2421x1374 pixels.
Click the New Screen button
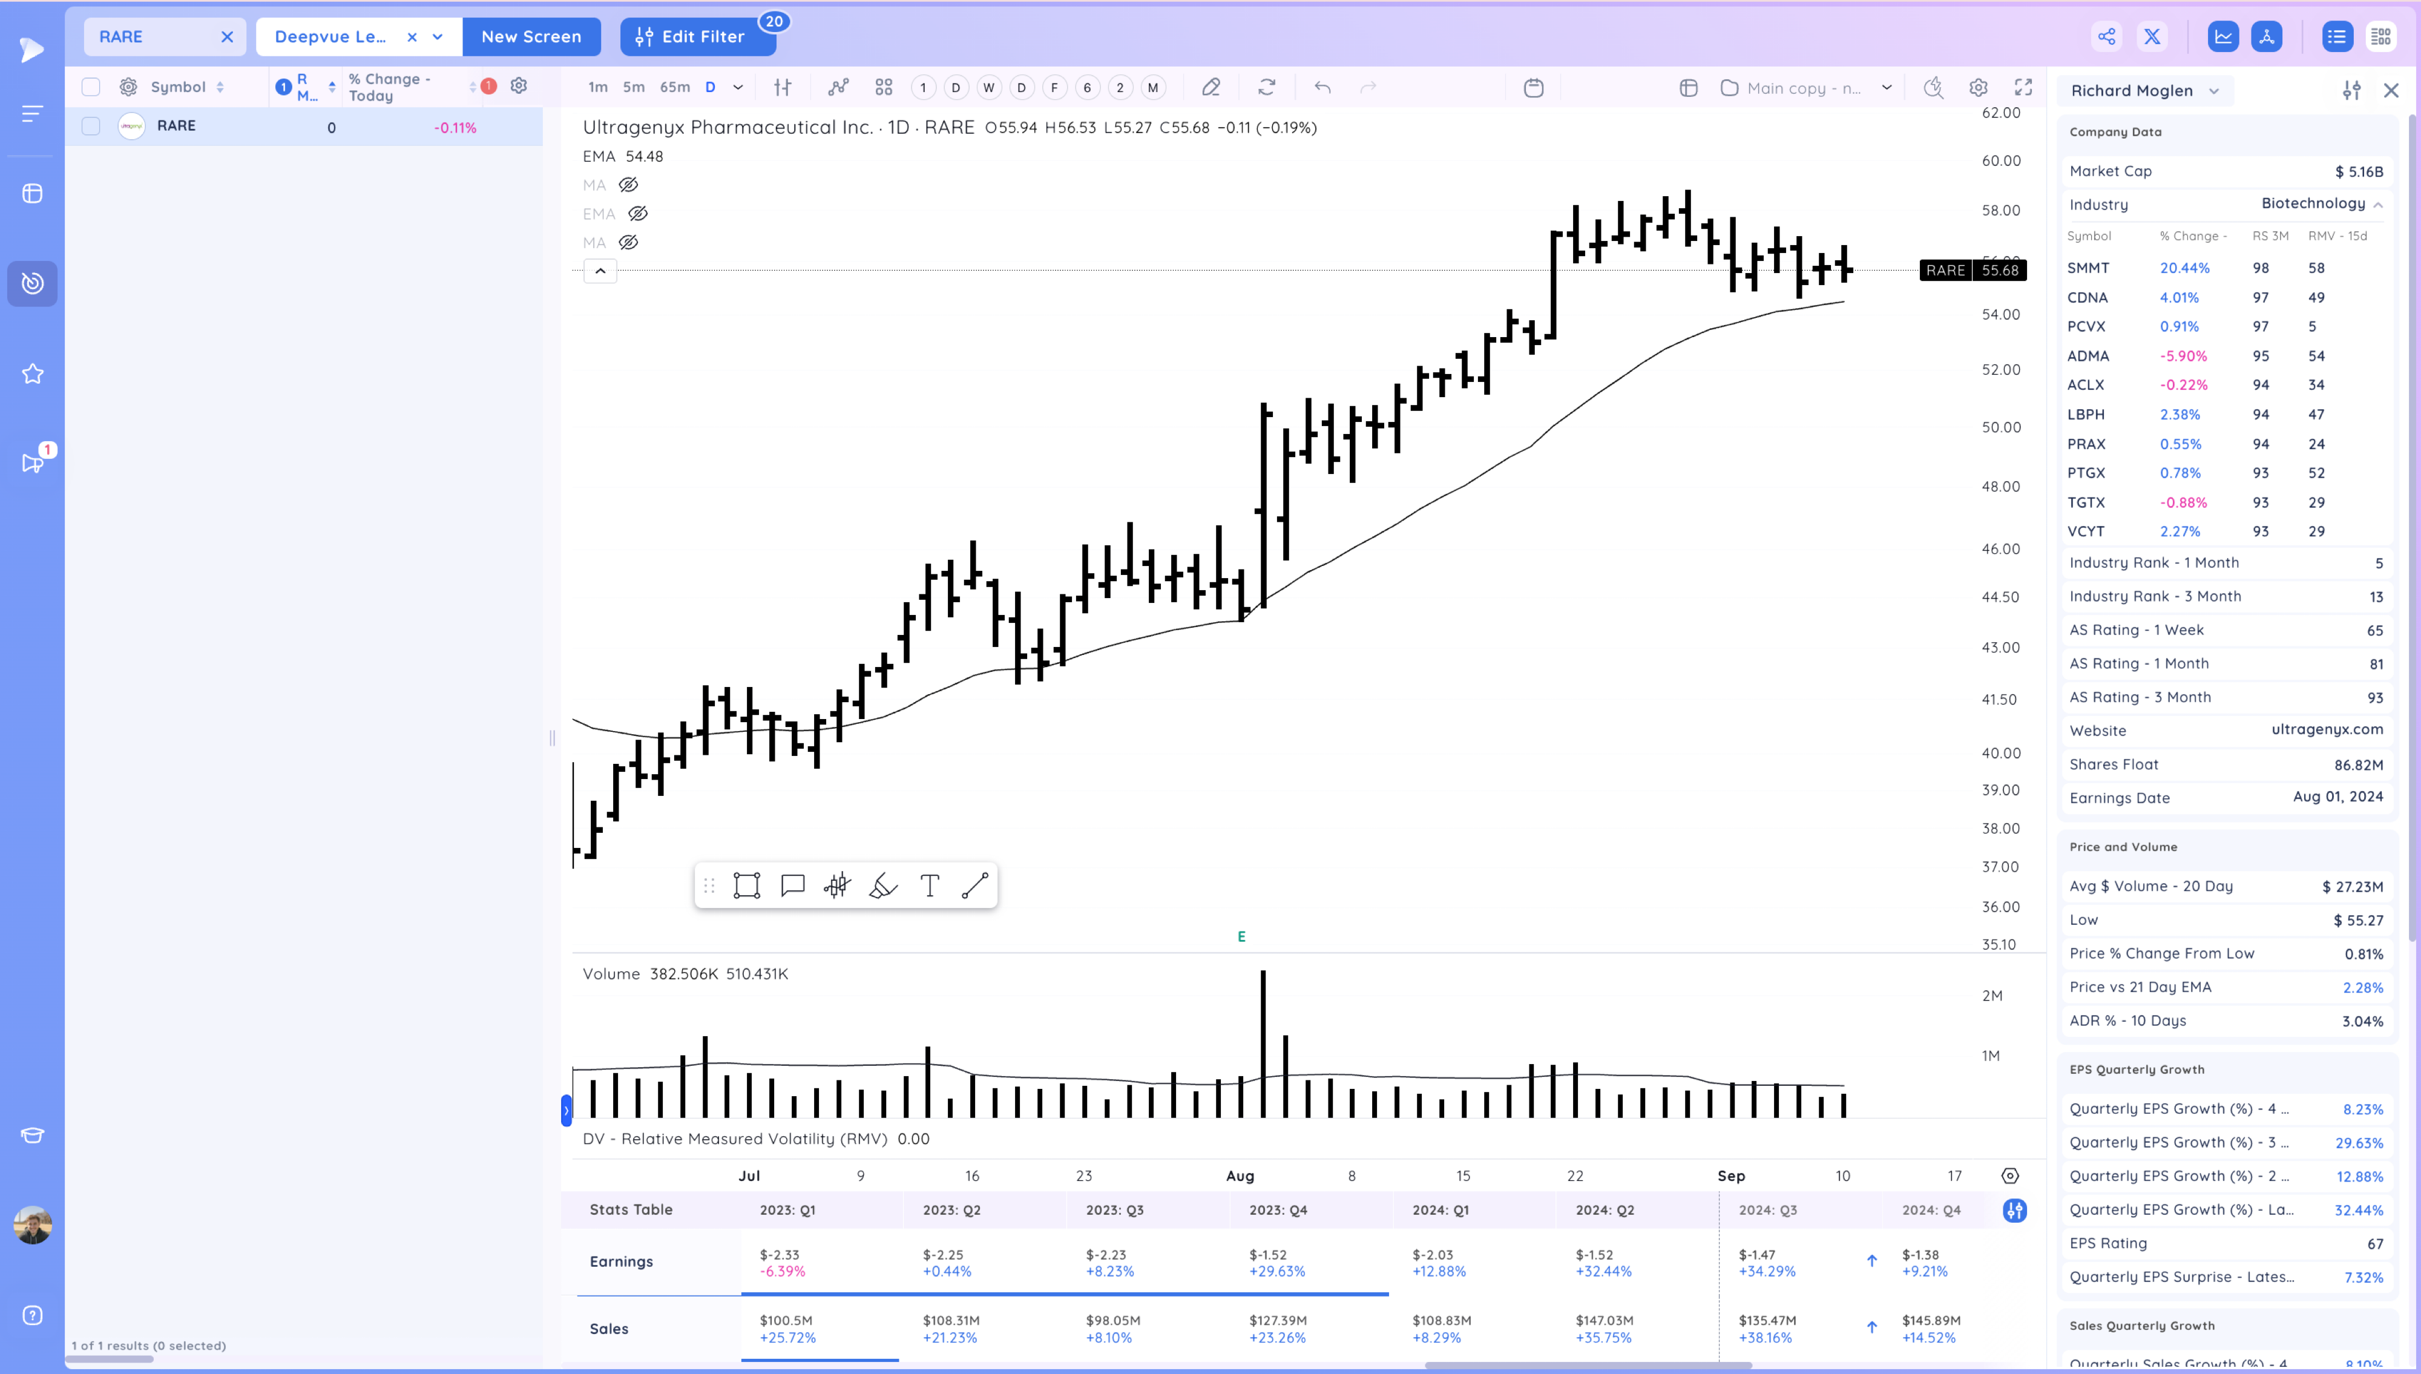[x=531, y=37]
